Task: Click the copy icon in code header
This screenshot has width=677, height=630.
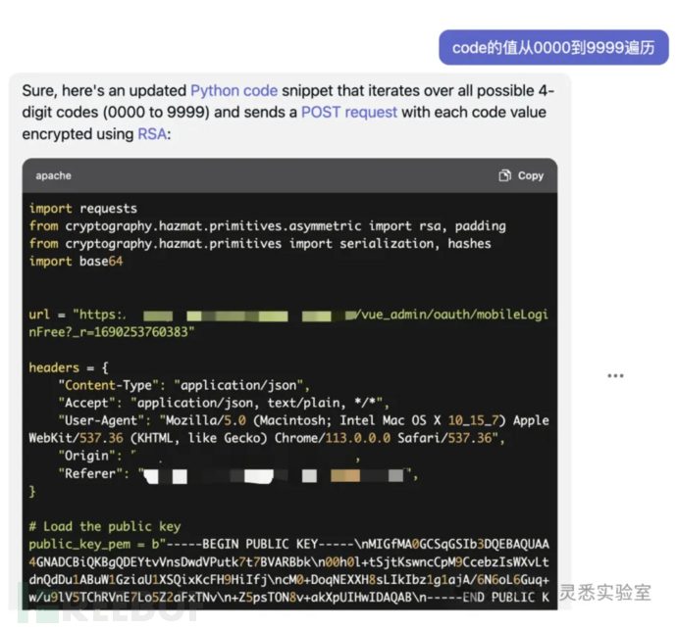Action: 504,175
